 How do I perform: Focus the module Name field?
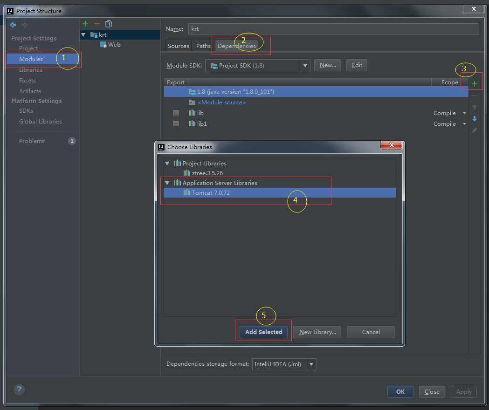[333, 29]
